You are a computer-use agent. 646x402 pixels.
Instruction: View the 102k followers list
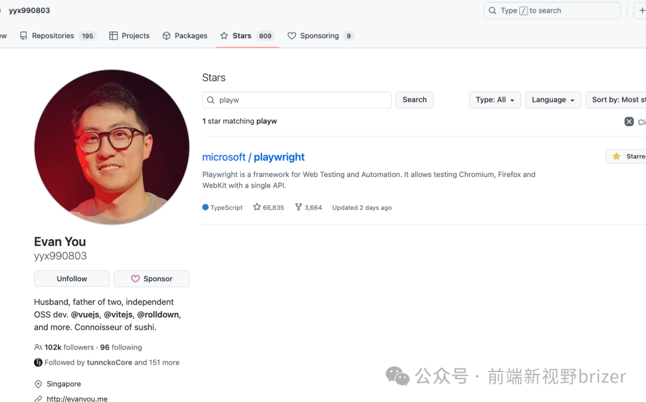coord(69,347)
